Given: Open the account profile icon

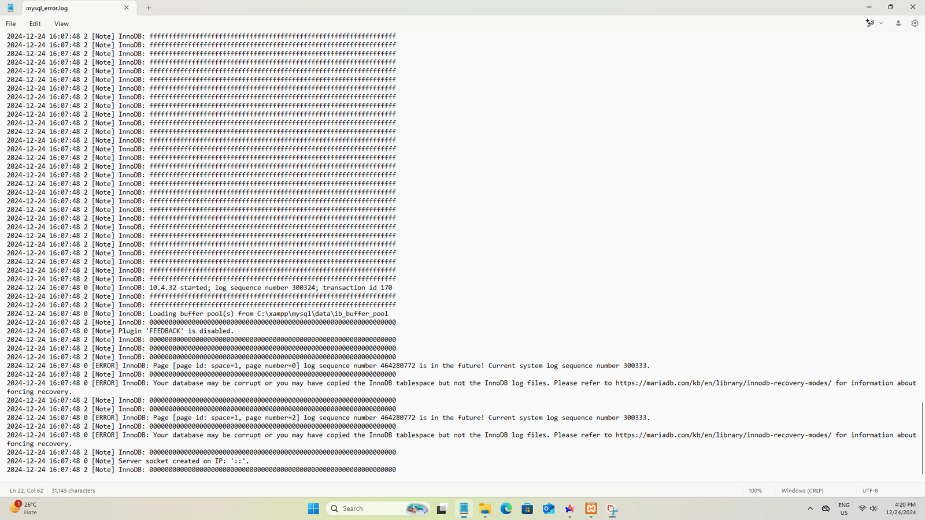Looking at the screenshot, I should point(898,23).
